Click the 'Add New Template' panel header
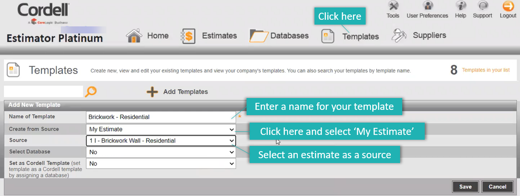Image resolution: width=520 pixels, height=196 pixels. [x=260, y=105]
